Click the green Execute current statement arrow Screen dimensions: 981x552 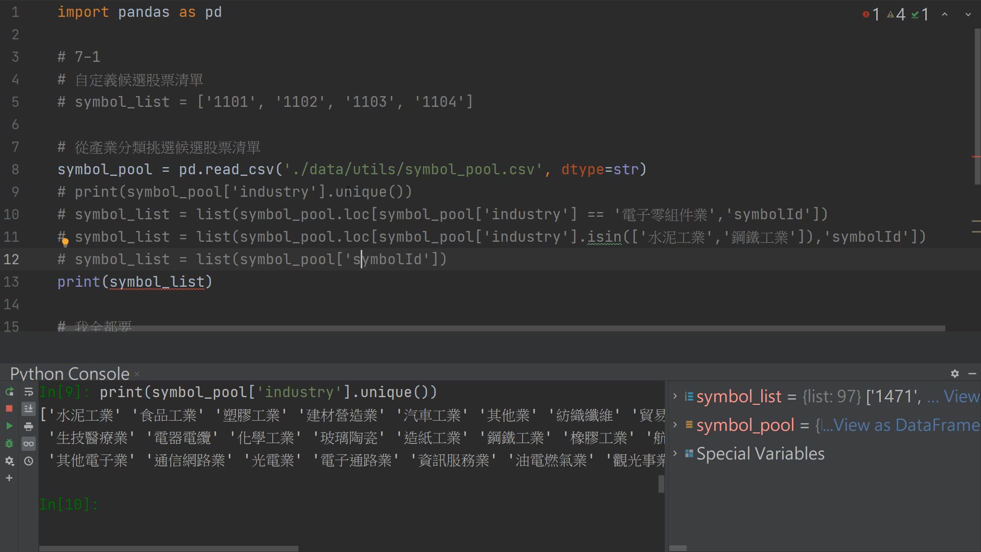pos(9,426)
